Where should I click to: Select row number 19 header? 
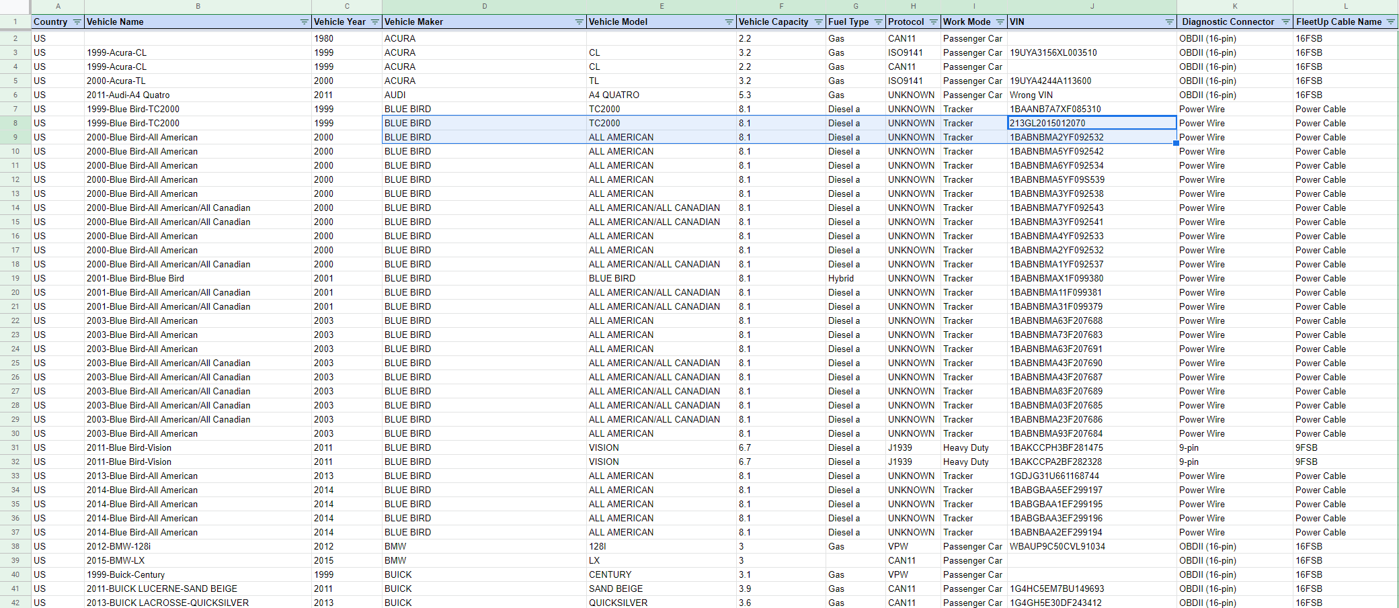pos(14,278)
